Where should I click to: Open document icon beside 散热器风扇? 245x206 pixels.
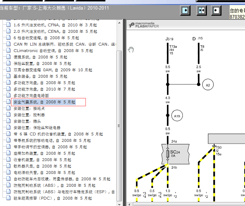(9, 166)
